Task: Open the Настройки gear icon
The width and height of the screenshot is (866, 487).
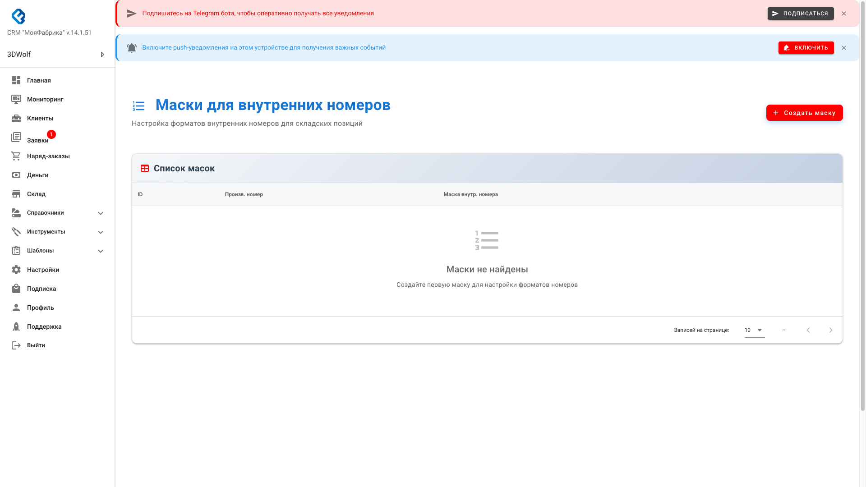Action: pos(16,269)
